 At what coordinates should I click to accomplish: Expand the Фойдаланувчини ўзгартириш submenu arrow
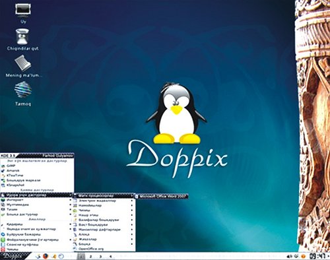click(71, 240)
